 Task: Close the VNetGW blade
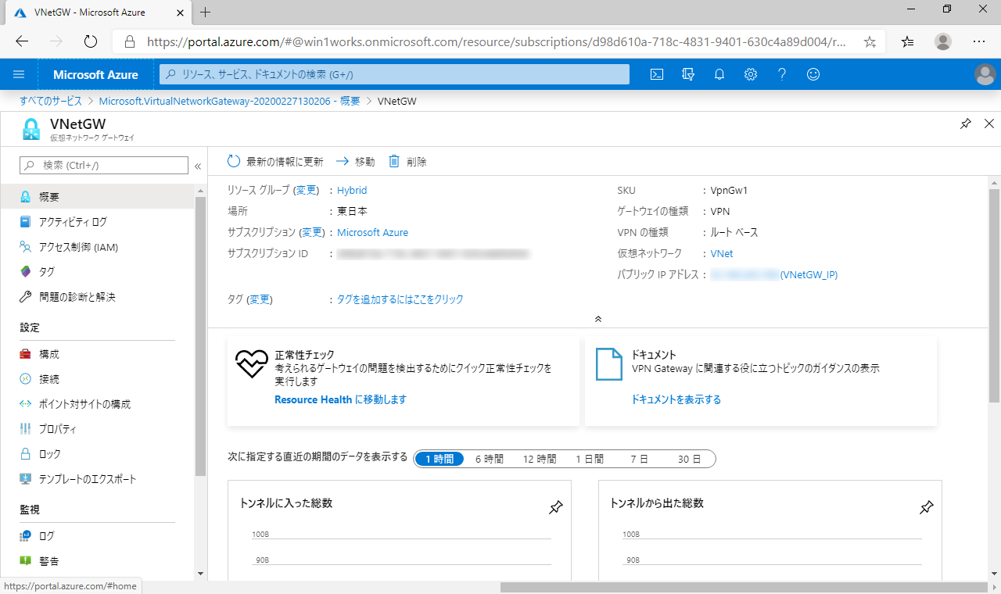(x=988, y=123)
